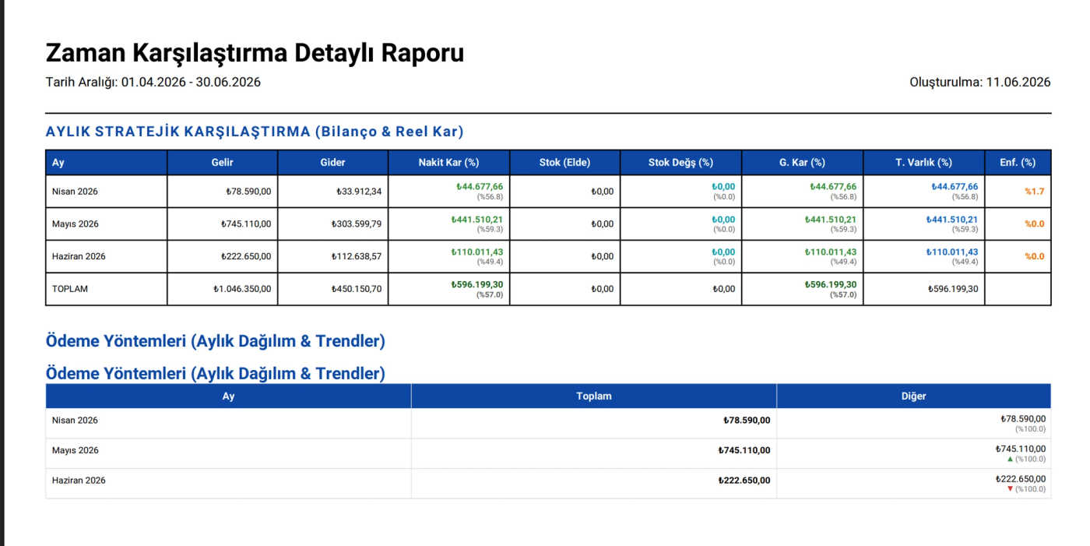The width and height of the screenshot is (1090, 546).
Task: Click the Toplam column value for Haziran 2026
Action: coord(744,481)
